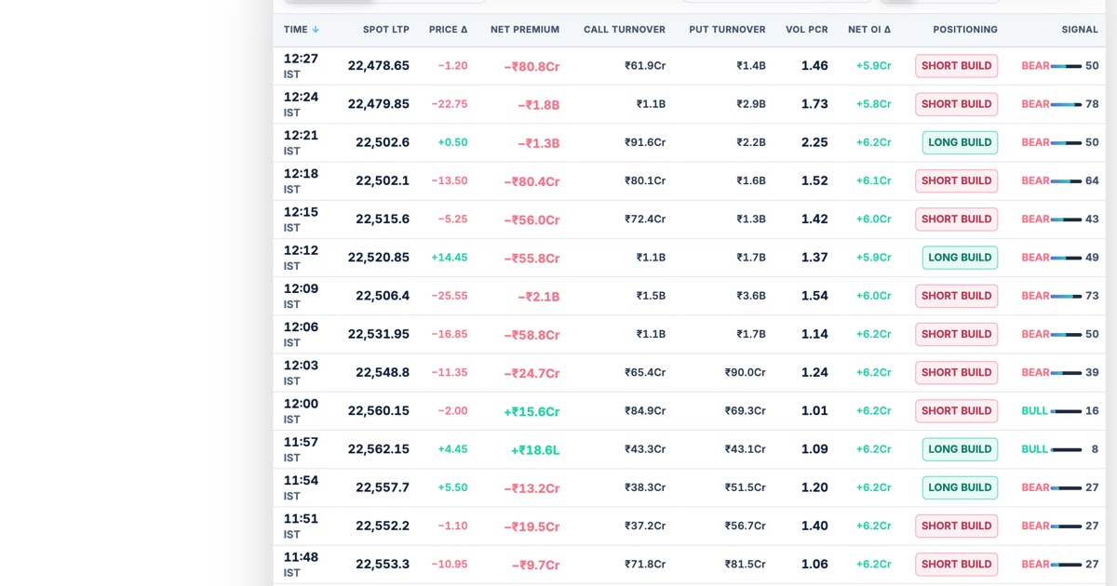Select net premium −₹2.1B
The image size is (1117, 586).
click(x=539, y=297)
